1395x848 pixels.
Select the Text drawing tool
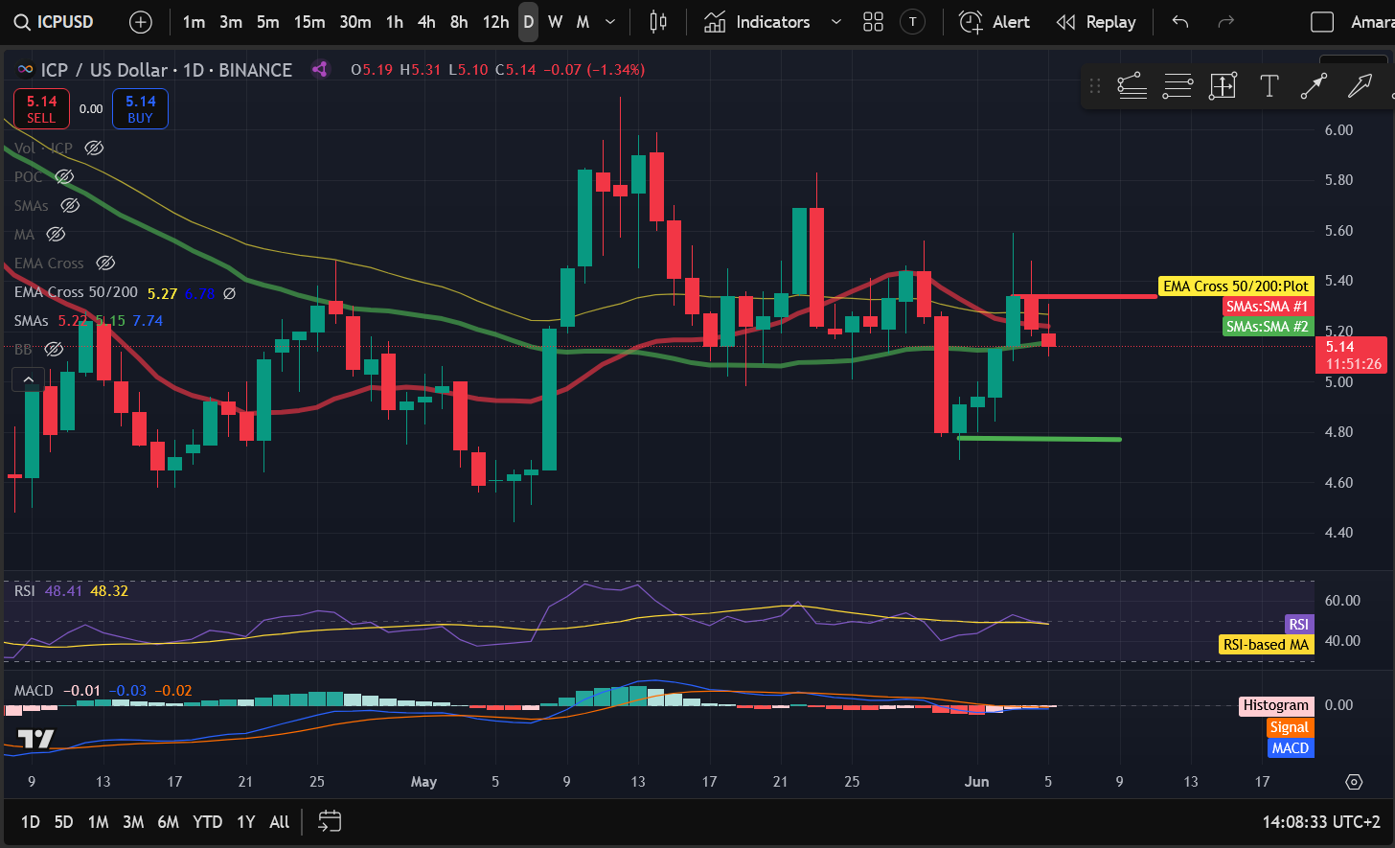click(1269, 86)
